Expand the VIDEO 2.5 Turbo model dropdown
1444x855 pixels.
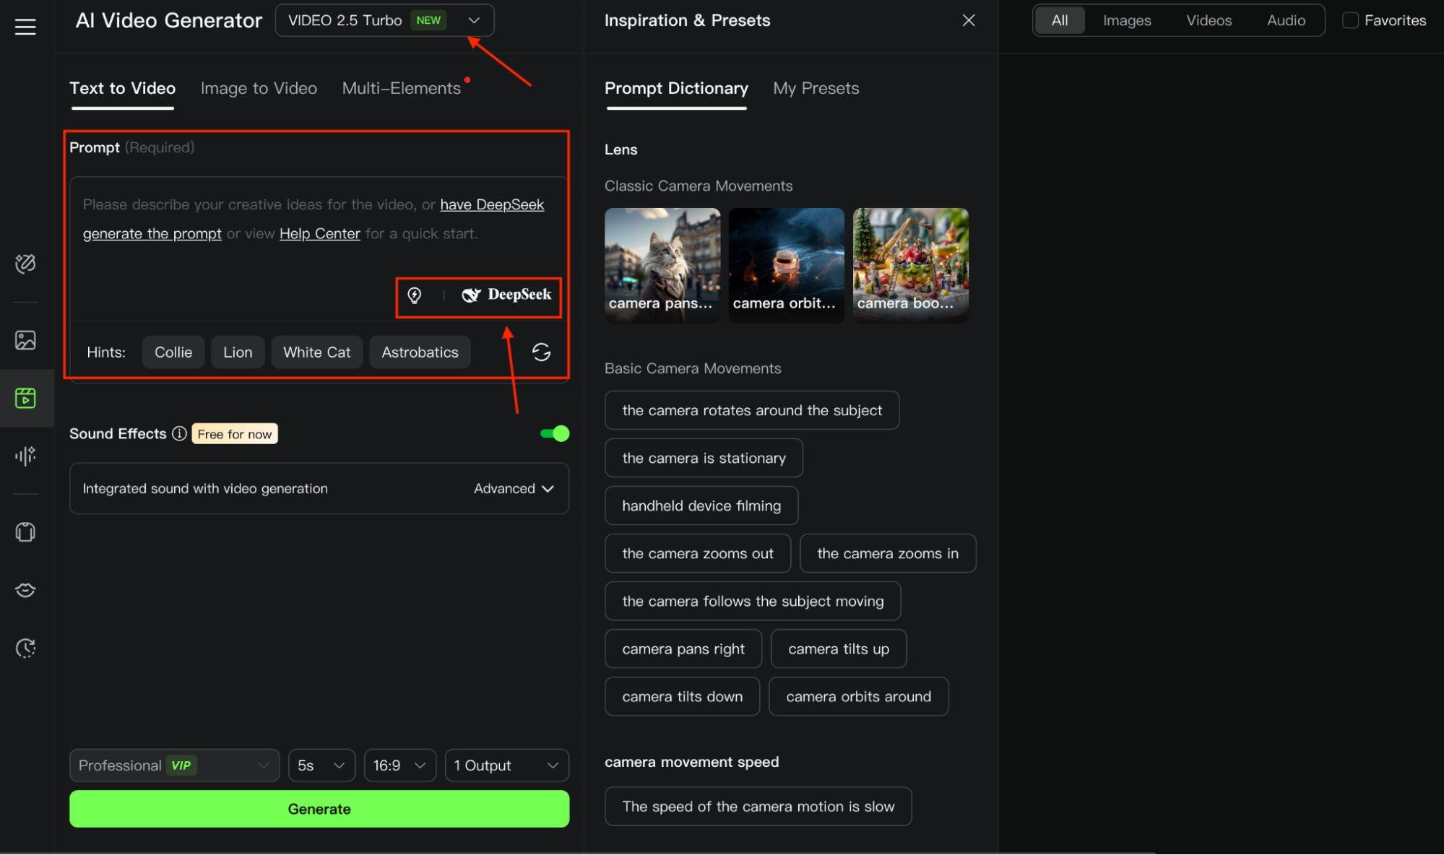(384, 20)
